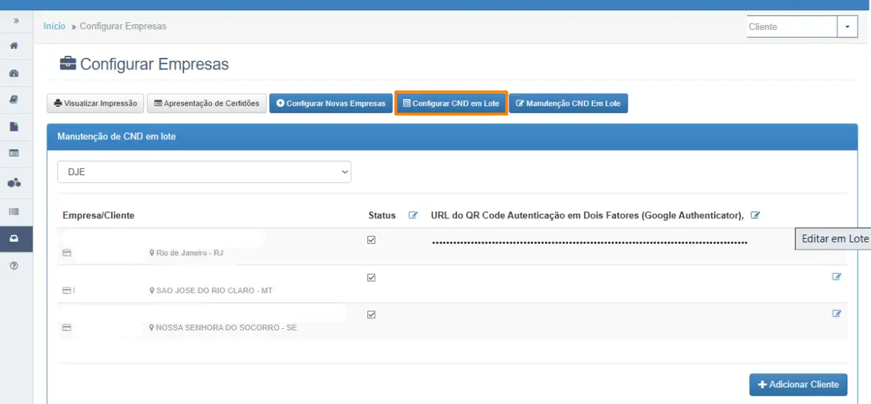871x404 pixels.
Task: Click the Manutenção CND Em Lote button
Action: click(568, 104)
